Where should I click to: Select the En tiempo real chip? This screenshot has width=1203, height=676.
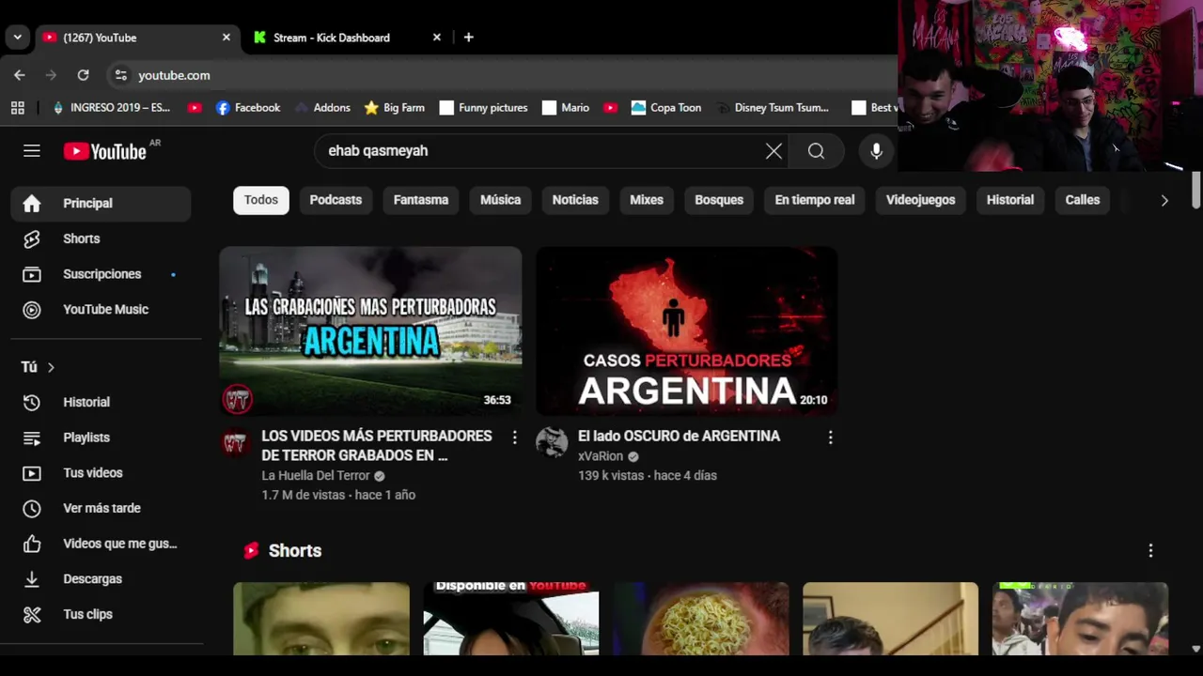click(x=815, y=200)
